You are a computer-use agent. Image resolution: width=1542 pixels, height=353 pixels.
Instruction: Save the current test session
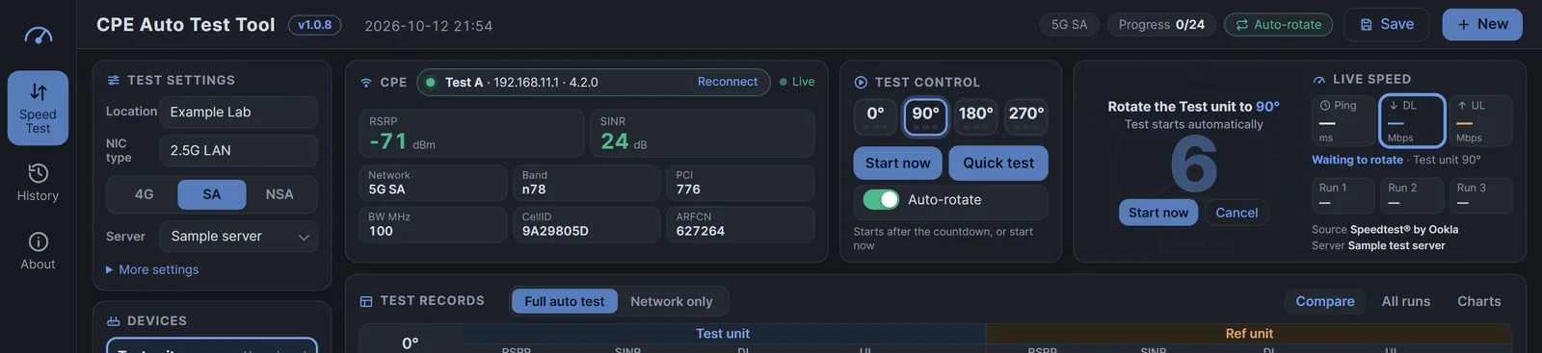point(1387,25)
